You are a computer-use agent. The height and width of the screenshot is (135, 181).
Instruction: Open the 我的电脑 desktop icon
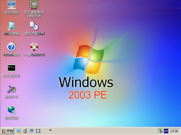(11, 5)
